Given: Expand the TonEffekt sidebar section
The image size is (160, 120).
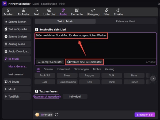Looking at the screenshot, I should pos(17,97).
